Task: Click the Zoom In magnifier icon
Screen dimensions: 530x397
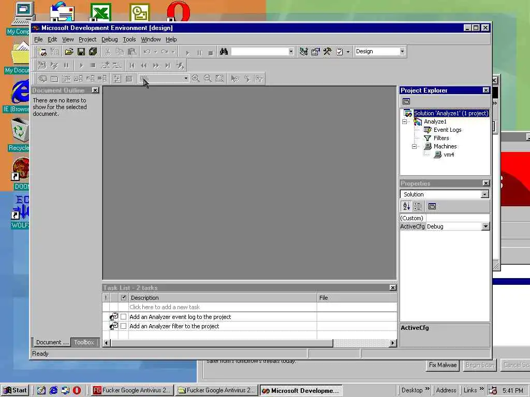Action: pyautogui.click(x=195, y=79)
